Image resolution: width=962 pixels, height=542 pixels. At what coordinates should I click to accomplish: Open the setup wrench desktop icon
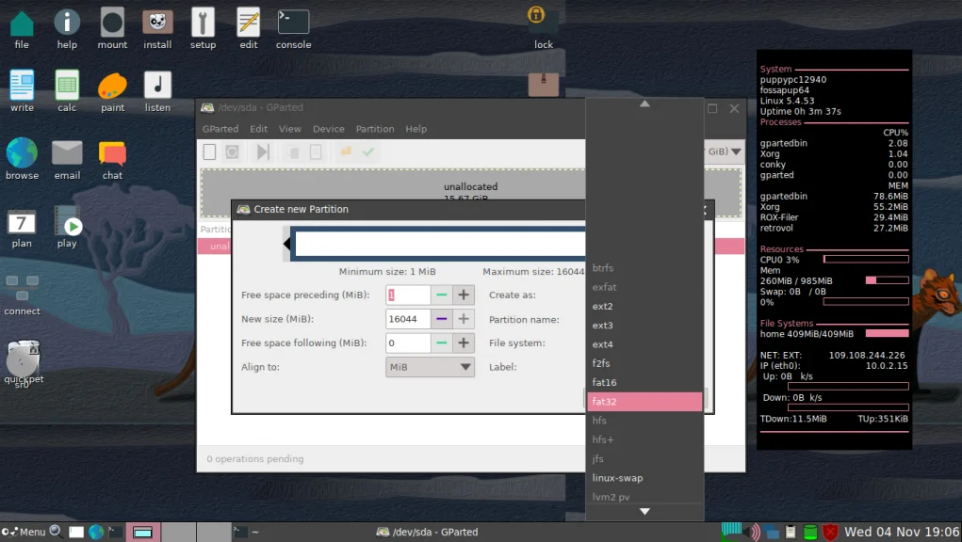[204, 28]
